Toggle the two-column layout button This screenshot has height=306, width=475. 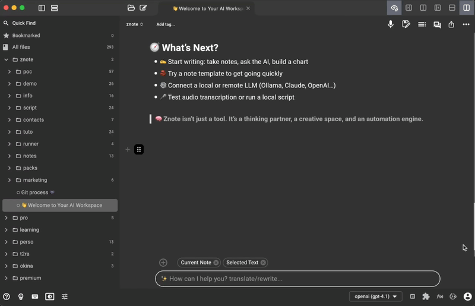coord(467,8)
